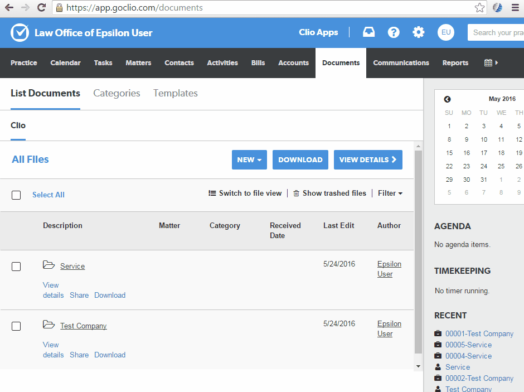Click the Last Edit column header
Viewport: 524px width, 392px height.
click(338, 226)
